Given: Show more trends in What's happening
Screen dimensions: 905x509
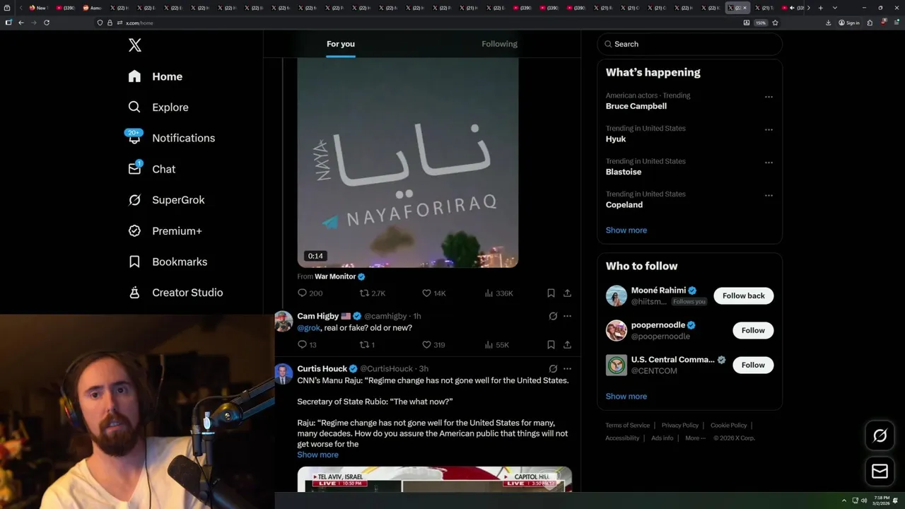Looking at the screenshot, I should [x=626, y=230].
